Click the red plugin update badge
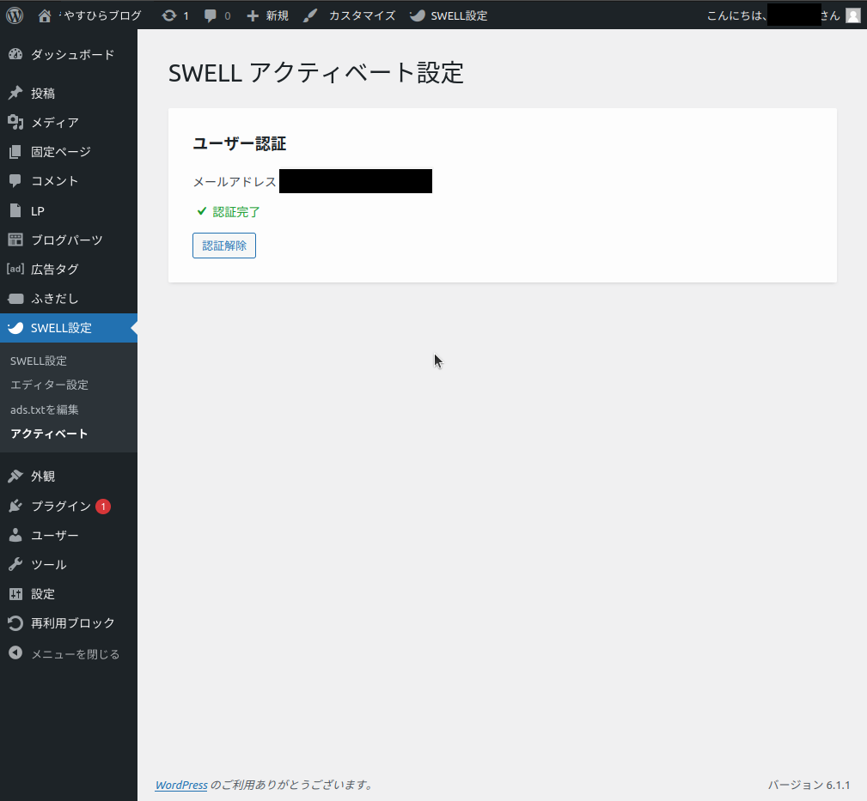Viewport: 867px width, 801px height. (x=103, y=506)
